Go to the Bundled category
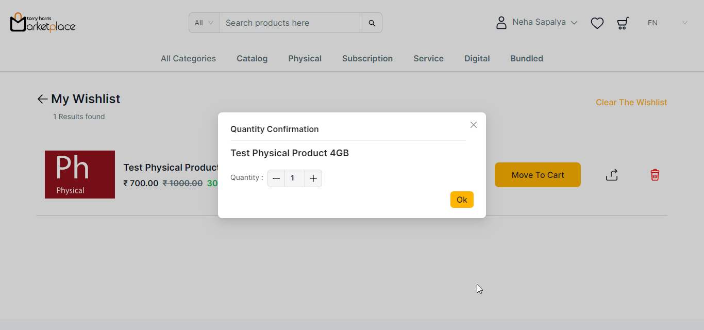Image resolution: width=704 pixels, height=330 pixels. click(526, 59)
